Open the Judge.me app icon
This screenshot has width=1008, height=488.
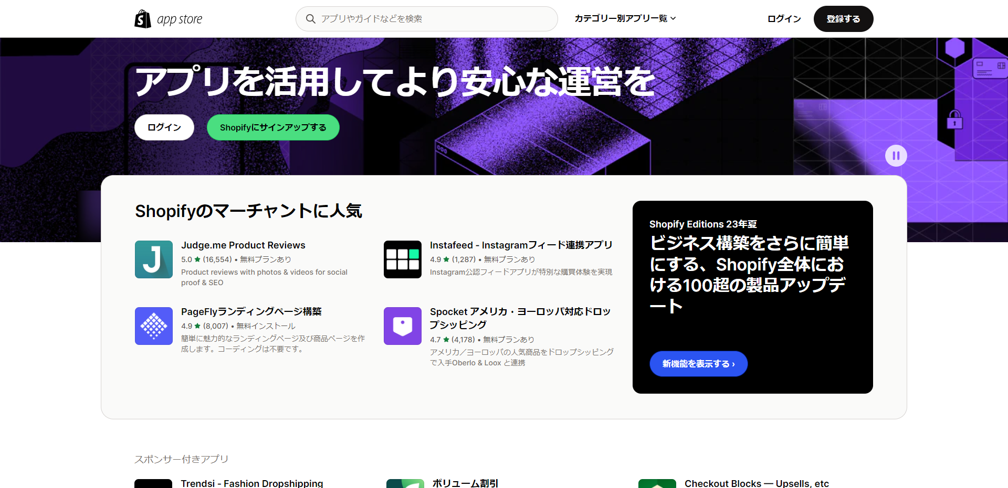click(154, 259)
